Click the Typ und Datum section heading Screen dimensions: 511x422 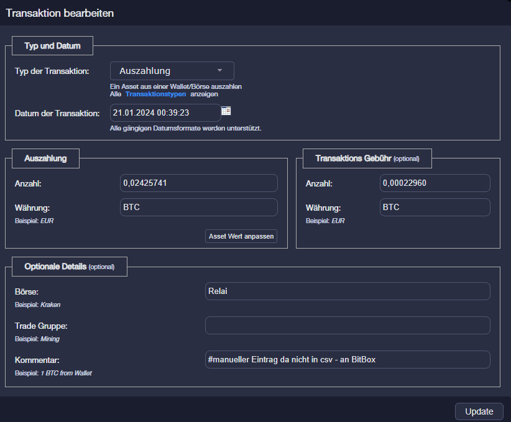[53, 46]
